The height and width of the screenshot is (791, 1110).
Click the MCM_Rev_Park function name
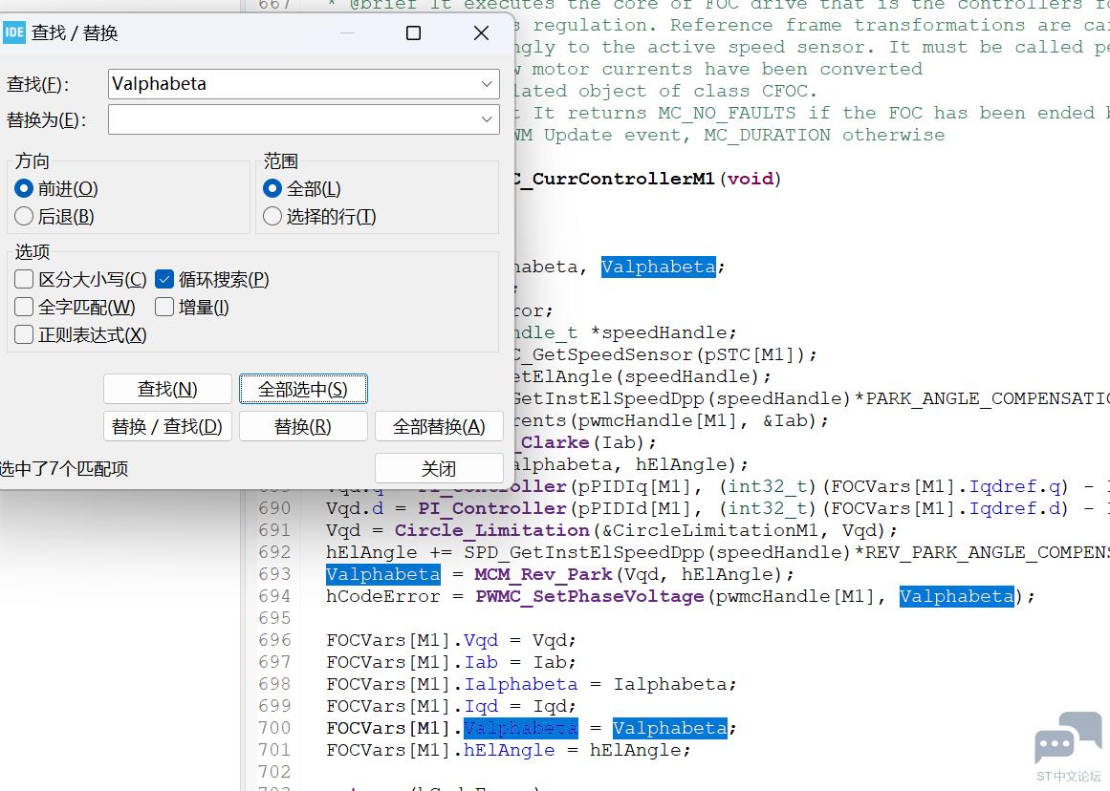(x=543, y=574)
